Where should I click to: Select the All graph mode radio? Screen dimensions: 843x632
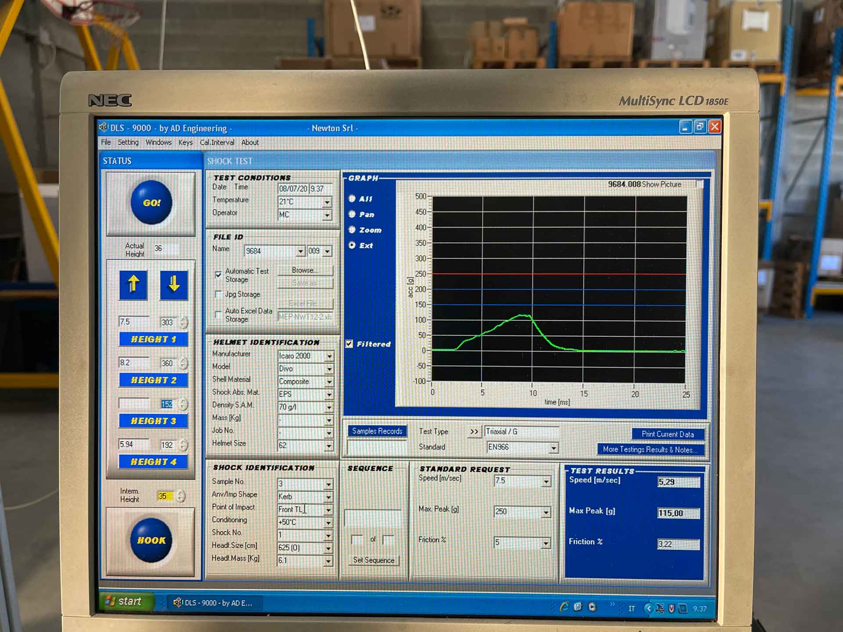[x=352, y=198]
